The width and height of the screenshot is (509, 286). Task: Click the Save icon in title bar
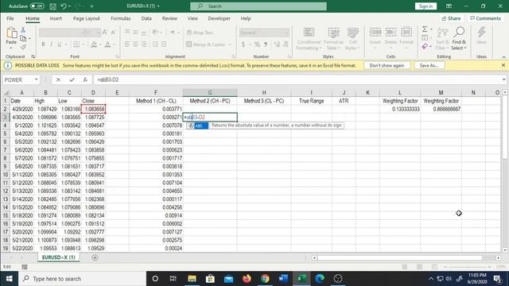click(x=53, y=6)
